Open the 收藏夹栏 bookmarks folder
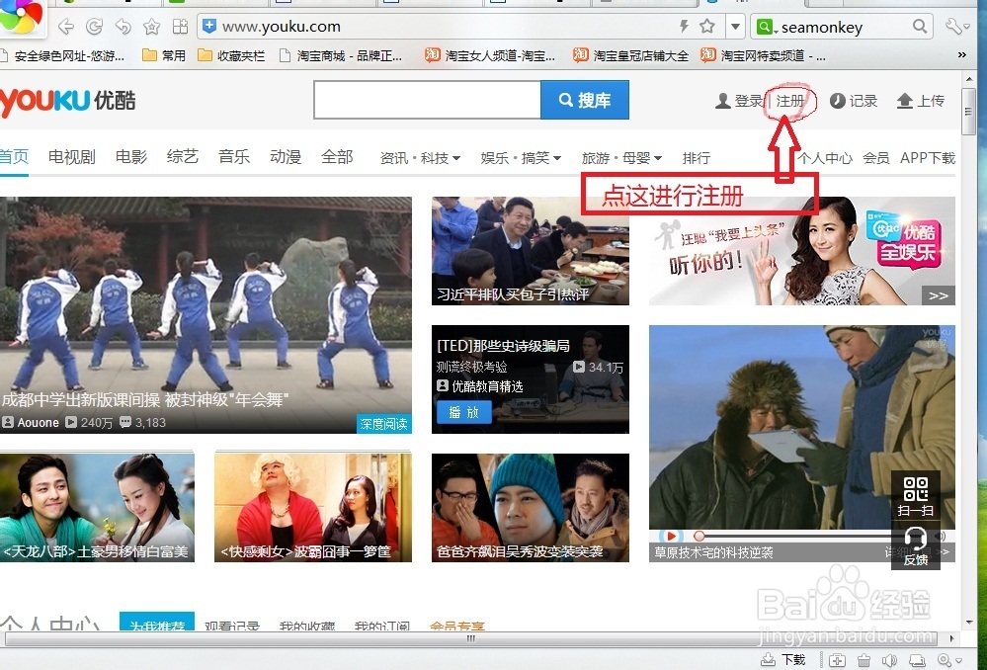Screen dimensions: 987x670 point(231,56)
